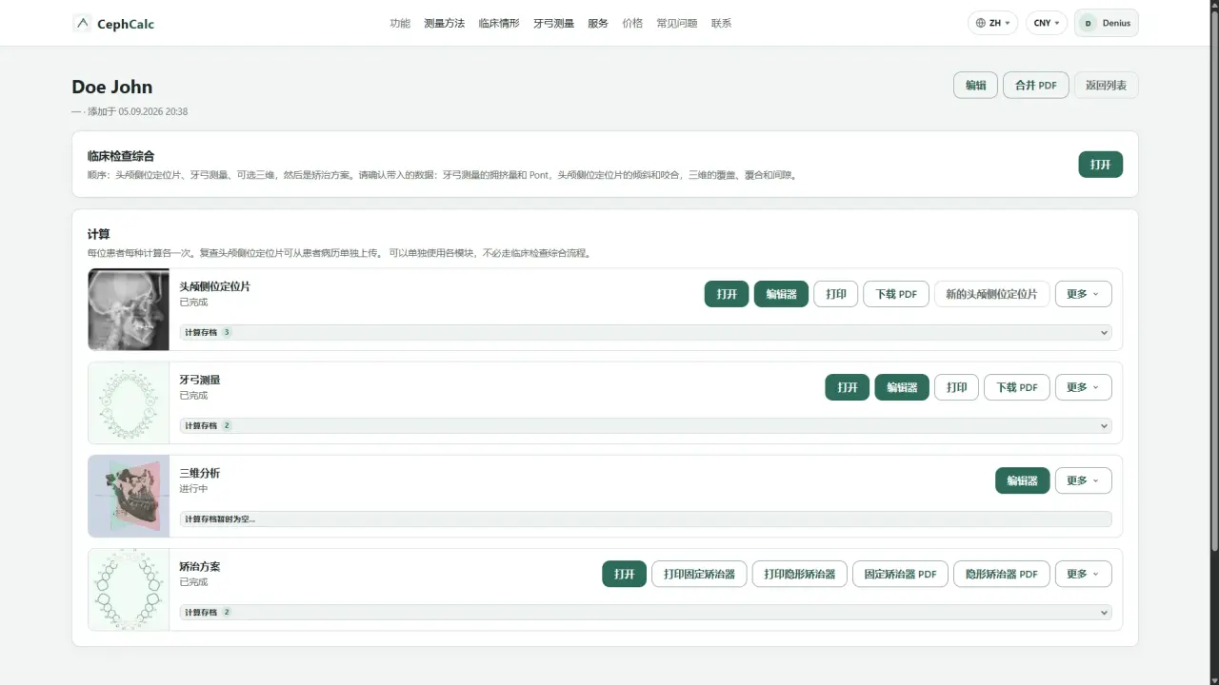Click 打印固定矫治器 button
Viewport: 1219px width, 685px height.
(699, 574)
